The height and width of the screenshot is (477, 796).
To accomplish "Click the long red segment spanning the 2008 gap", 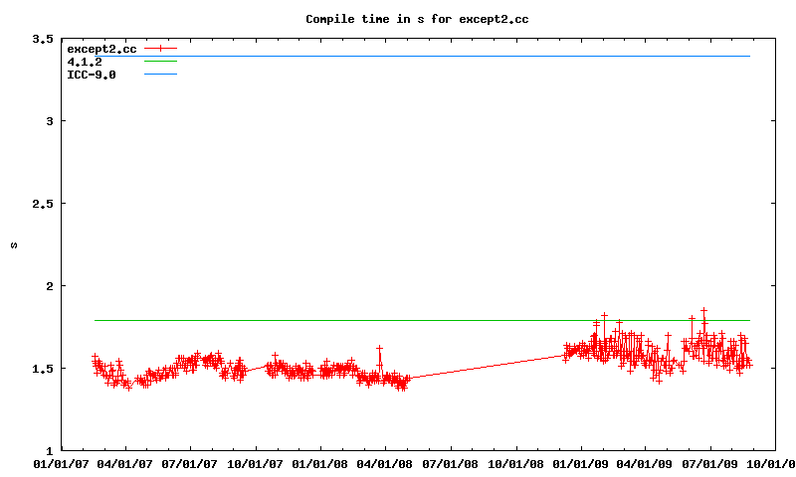I will [x=488, y=366].
